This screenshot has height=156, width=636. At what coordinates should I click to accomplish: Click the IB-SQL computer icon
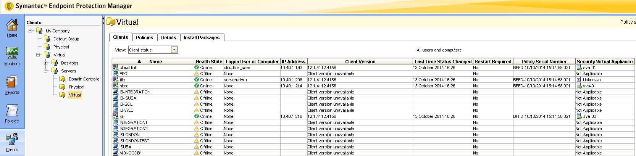click(115, 104)
